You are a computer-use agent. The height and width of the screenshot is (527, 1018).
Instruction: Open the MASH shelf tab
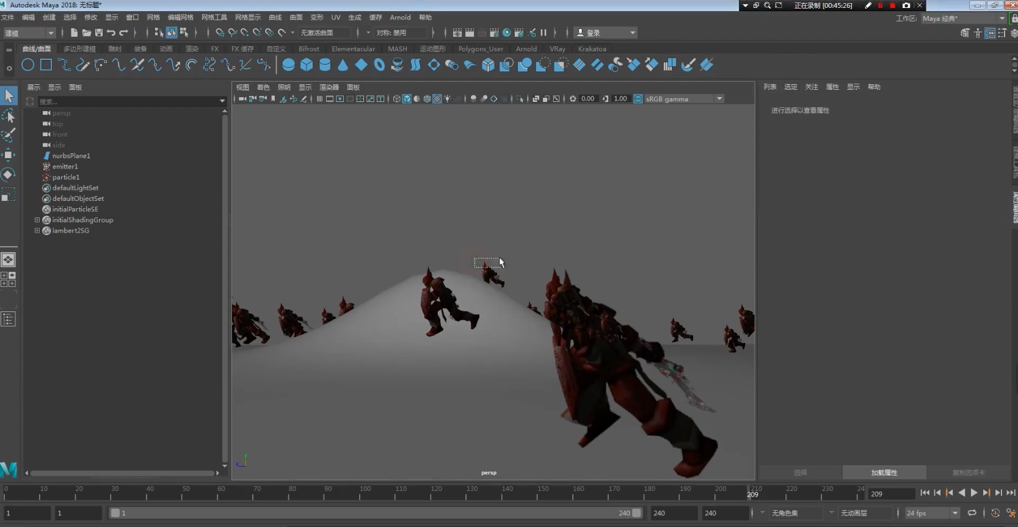point(398,49)
